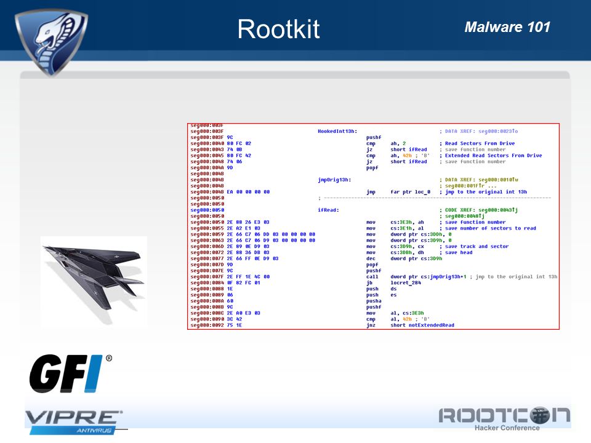The image size is (591, 443).
Task: Click the "cs:3D9h, cx" operand
Action: point(407,246)
